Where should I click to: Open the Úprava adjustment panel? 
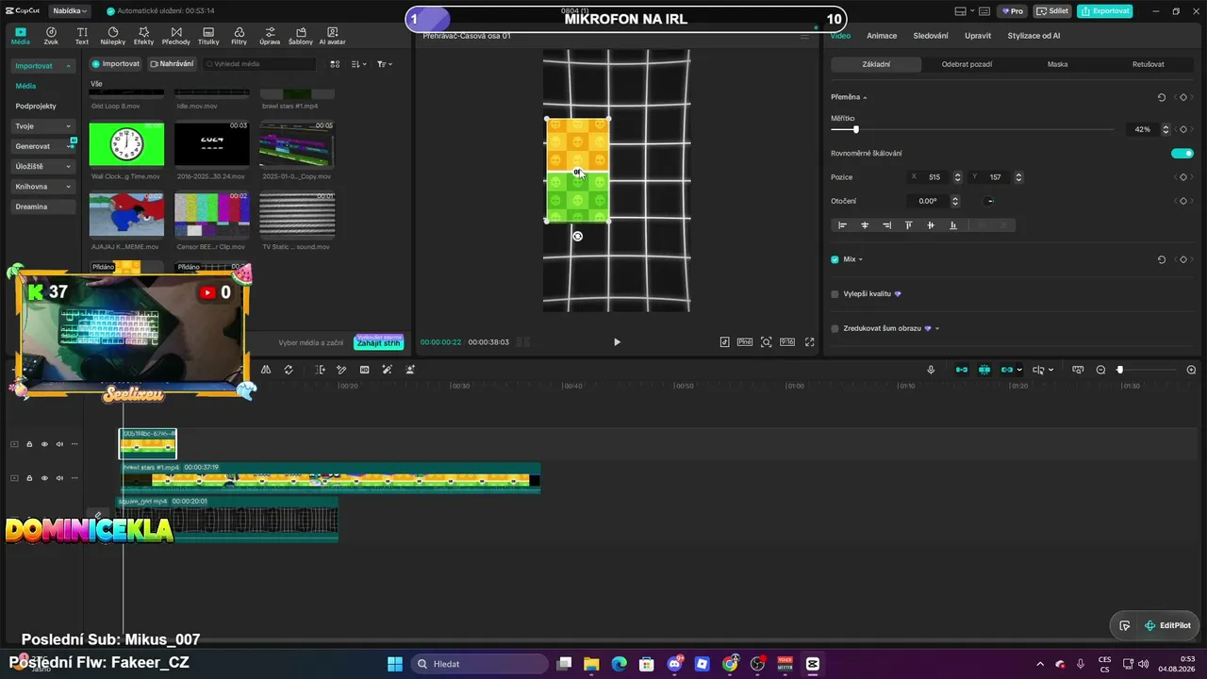[x=270, y=36]
